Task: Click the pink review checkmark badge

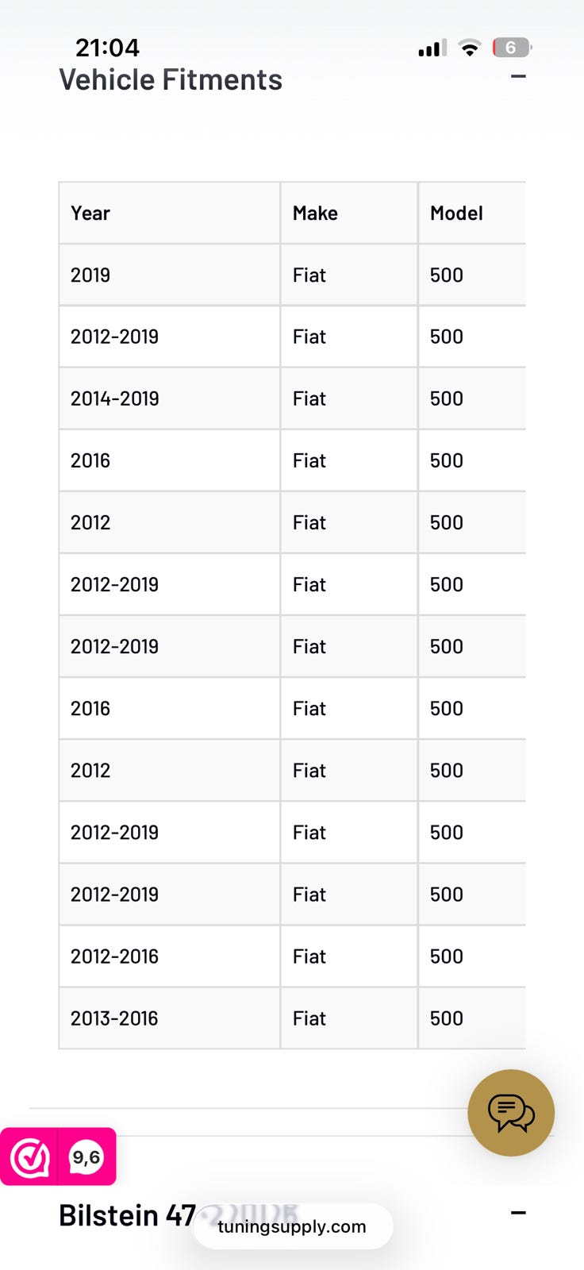Action: (x=30, y=1157)
